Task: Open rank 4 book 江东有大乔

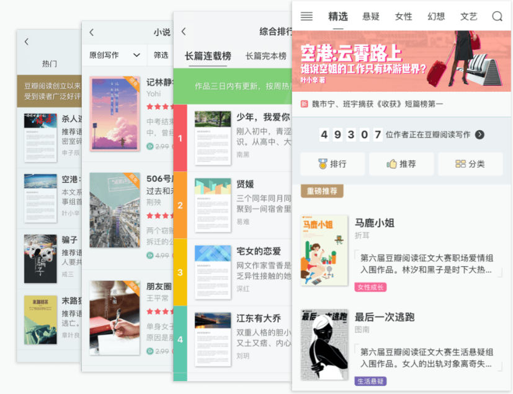Action: click(233, 339)
